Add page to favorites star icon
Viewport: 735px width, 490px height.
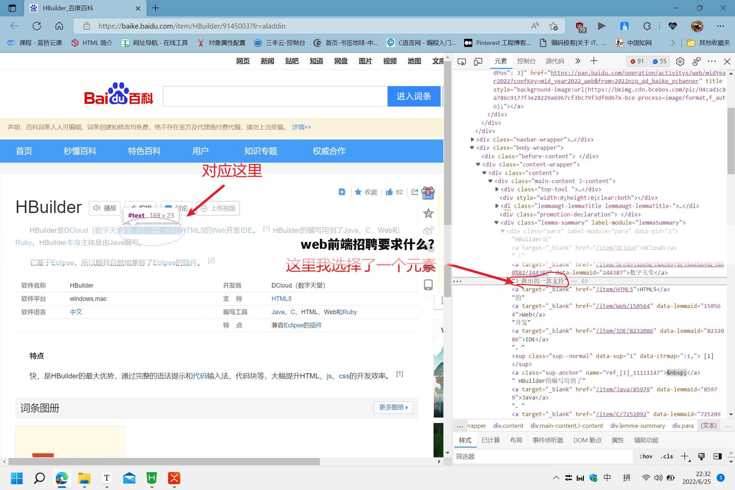(x=554, y=26)
